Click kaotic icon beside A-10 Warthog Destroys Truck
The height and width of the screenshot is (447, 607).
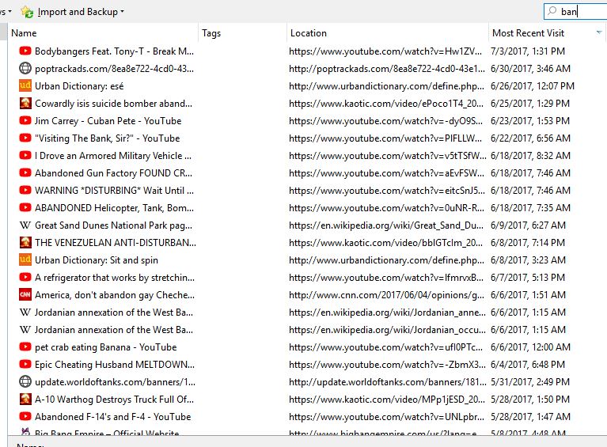(x=25, y=399)
